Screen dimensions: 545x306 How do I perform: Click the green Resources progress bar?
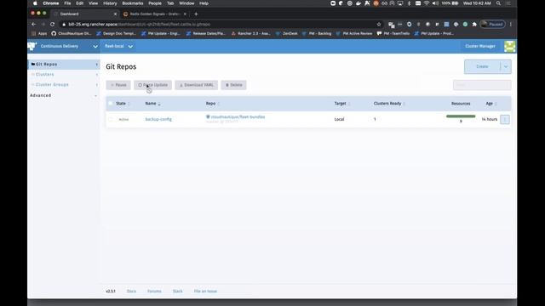461,116
